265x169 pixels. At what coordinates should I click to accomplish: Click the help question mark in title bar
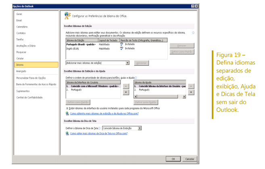click(x=192, y=6)
